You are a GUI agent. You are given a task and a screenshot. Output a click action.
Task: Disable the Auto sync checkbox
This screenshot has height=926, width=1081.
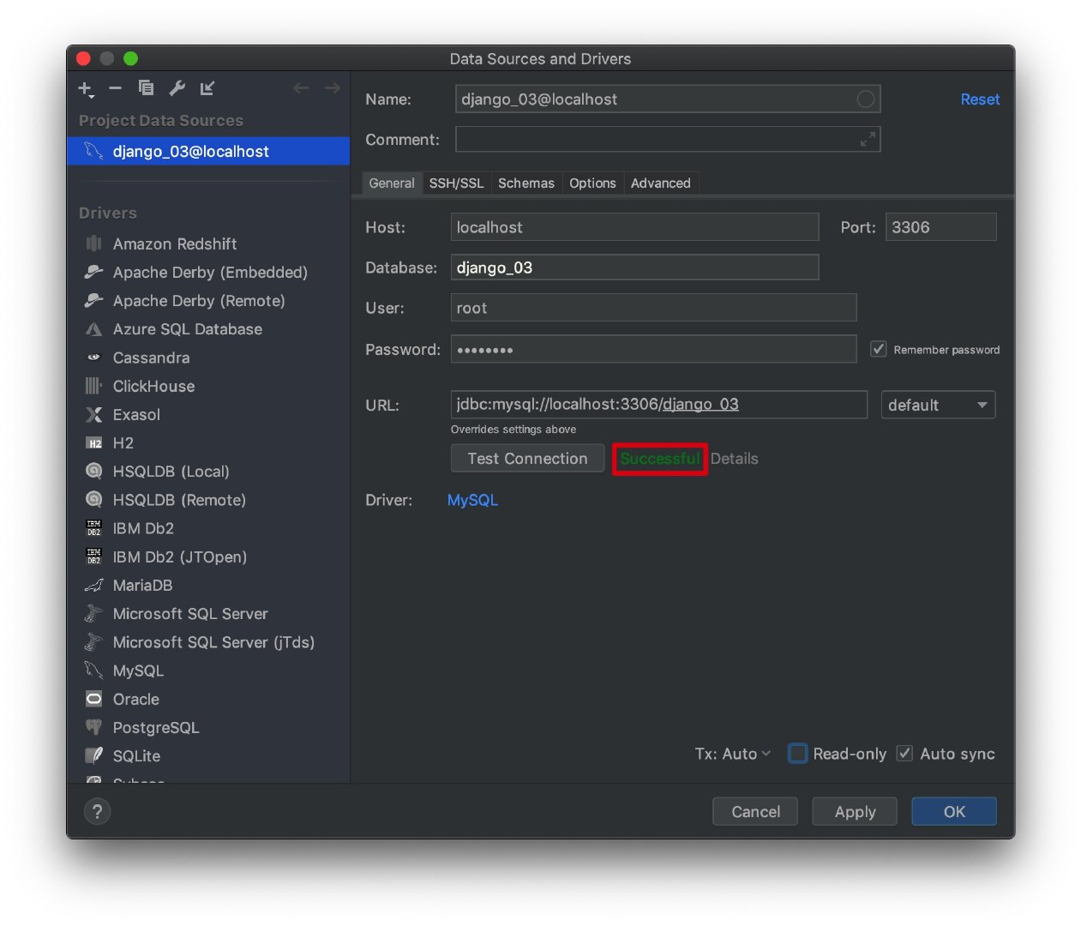point(904,754)
